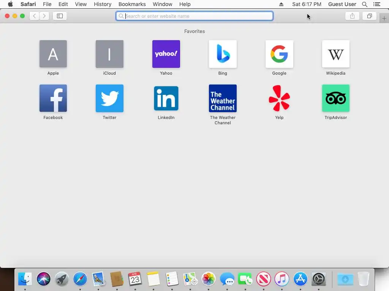Image resolution: width=389 pixels, height=291 pixels.
Task: Open Mail stamp icon in Dock
Action: pyautogui.click(x=98, y=279)
